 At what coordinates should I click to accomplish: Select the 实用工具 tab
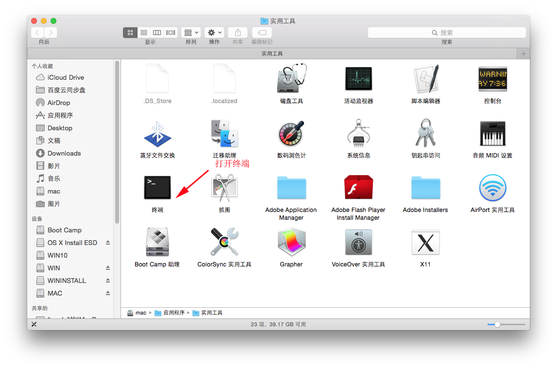272,53
